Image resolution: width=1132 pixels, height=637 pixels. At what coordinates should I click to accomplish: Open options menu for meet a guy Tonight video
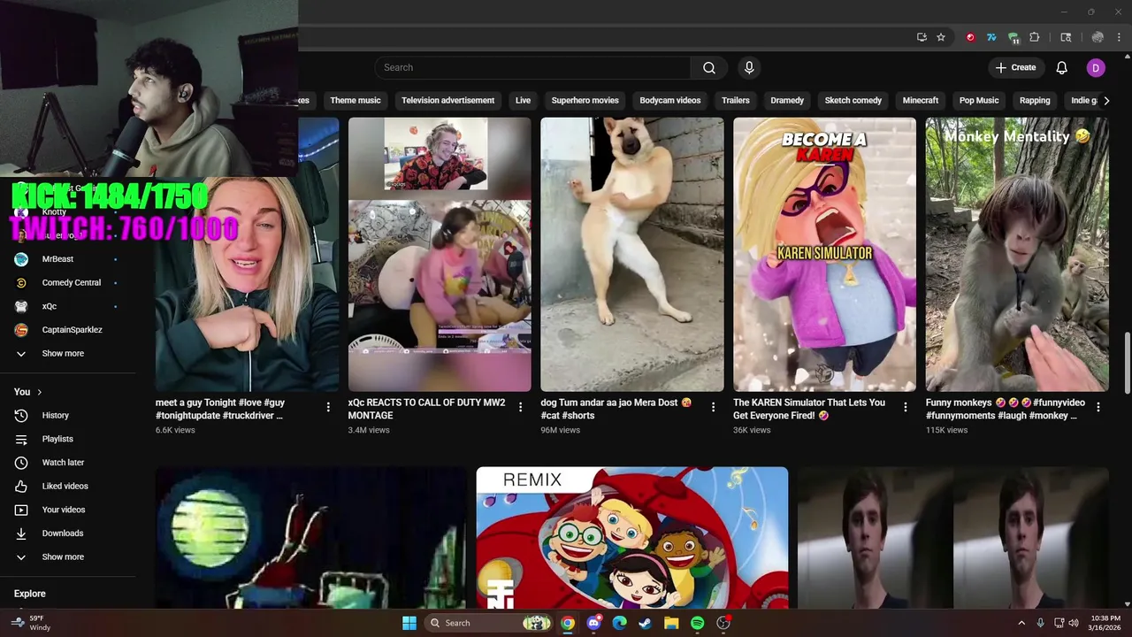click(328, 407)
